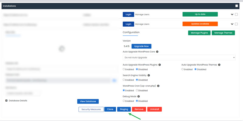Click Login for the Up to date installation
This screenshot has width=243, height=121.
[128, 15]
